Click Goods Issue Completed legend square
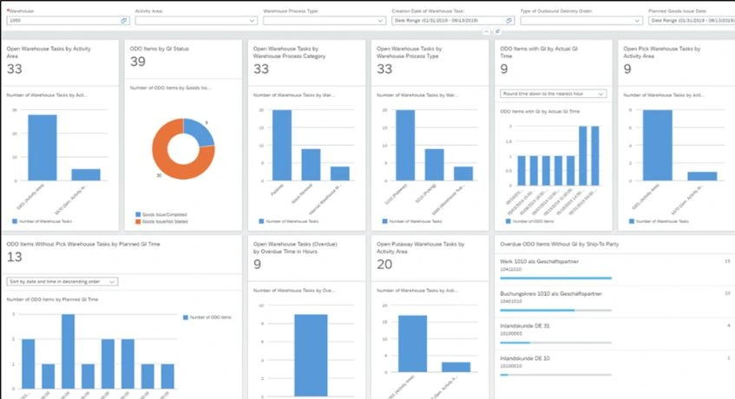Viewport: 735px width, 399px height. click(138, 214)
